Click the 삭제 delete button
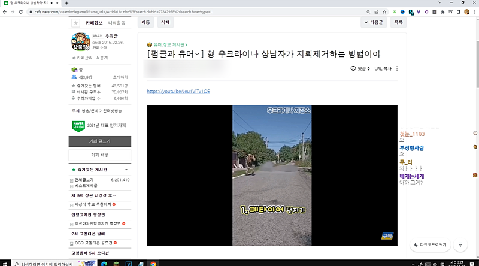The image size is (479, 266). (x=165, y=22)
